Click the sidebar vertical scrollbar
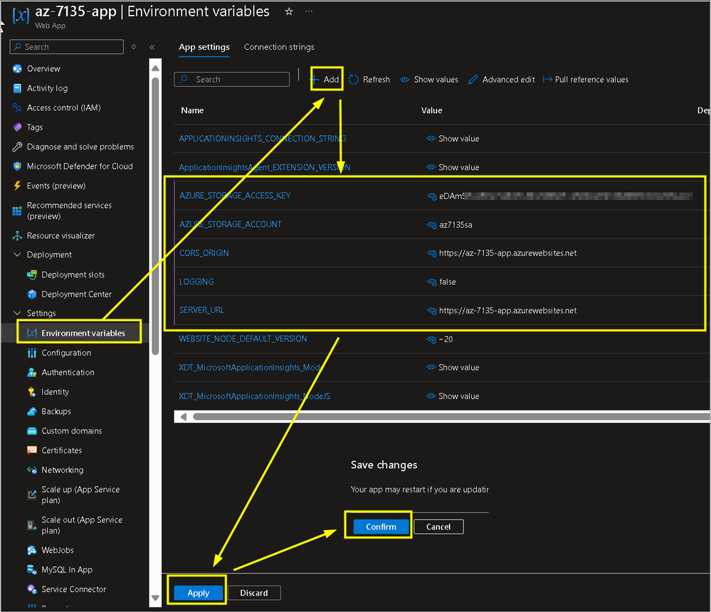The height and width of the screenshot is (612, 711). [x=155, y=216]
